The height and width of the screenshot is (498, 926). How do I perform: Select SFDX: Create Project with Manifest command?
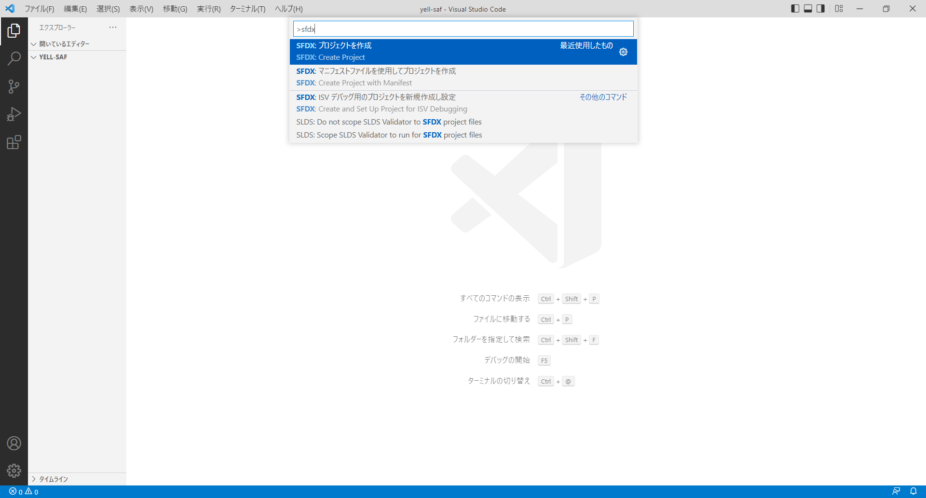click(463, 77)
